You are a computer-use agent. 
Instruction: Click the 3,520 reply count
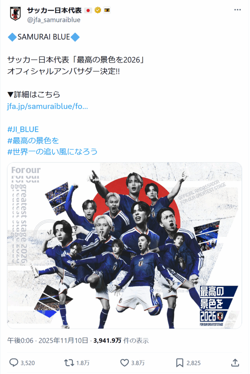tap(28, 363)
